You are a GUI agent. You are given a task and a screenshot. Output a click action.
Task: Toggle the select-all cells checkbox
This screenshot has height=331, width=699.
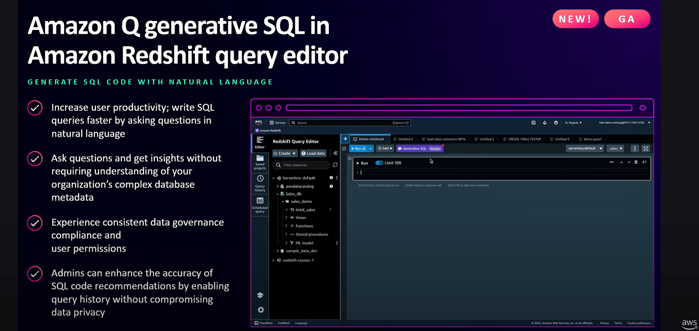point(344,149)
